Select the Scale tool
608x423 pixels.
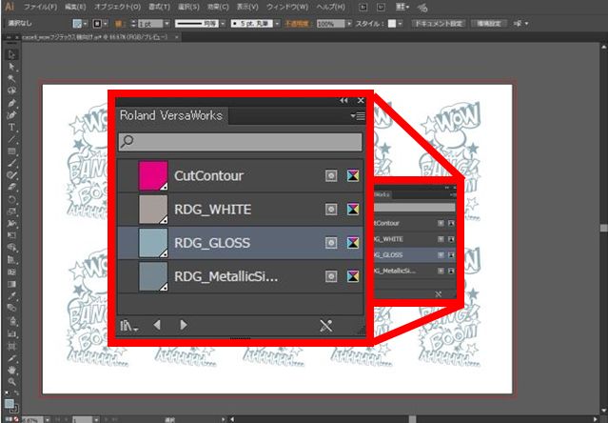click(x=11, y=211)
